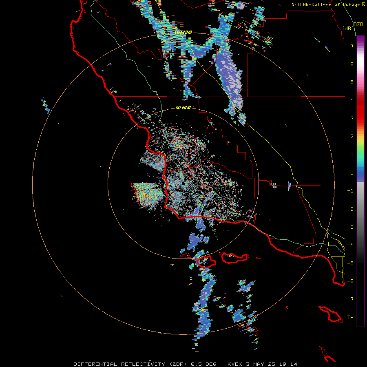Click the -7 dB value on color scale
The width and height of the screenshot is (367, 367).
(x=350, y=299)
